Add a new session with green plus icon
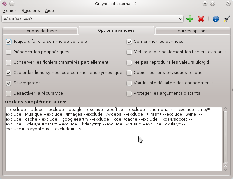233x179 pixels. (190, 19)
